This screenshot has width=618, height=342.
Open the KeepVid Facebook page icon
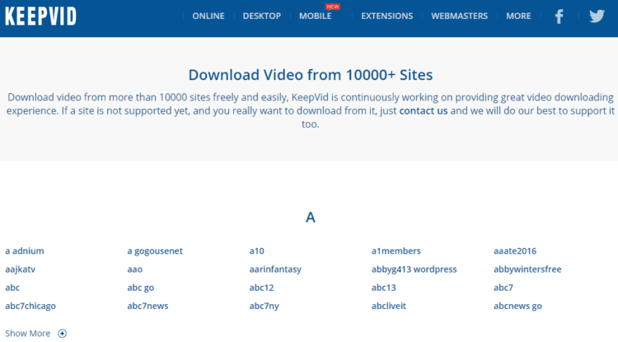[x=559, y=16]
